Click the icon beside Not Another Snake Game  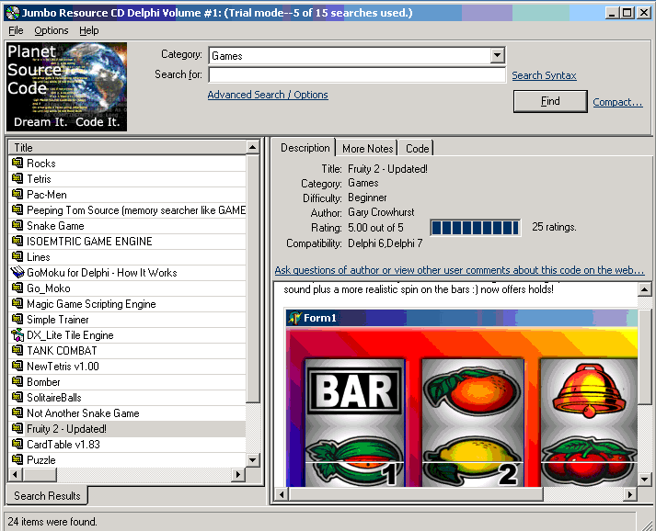click(x=17, y=412)
